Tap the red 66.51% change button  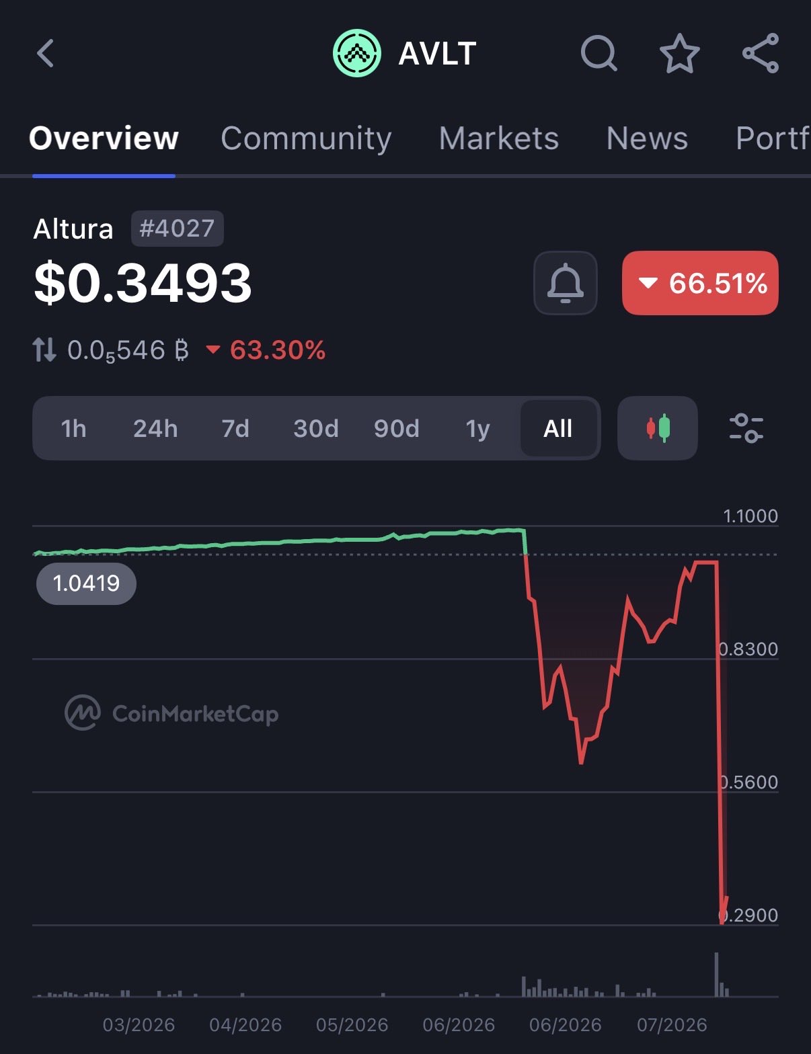[x=700, y=283]
